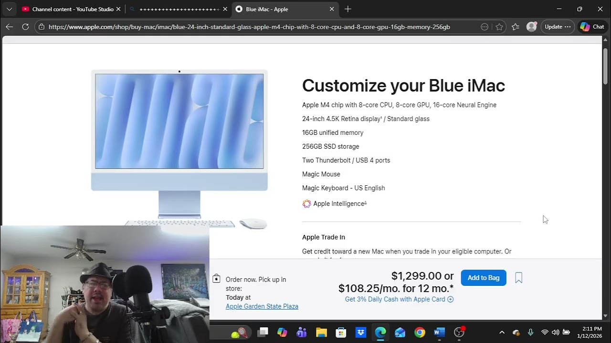Open Microsoft Word from the taskbar
This screenshot has width=611, height=343.
click(x=440, y=332)
